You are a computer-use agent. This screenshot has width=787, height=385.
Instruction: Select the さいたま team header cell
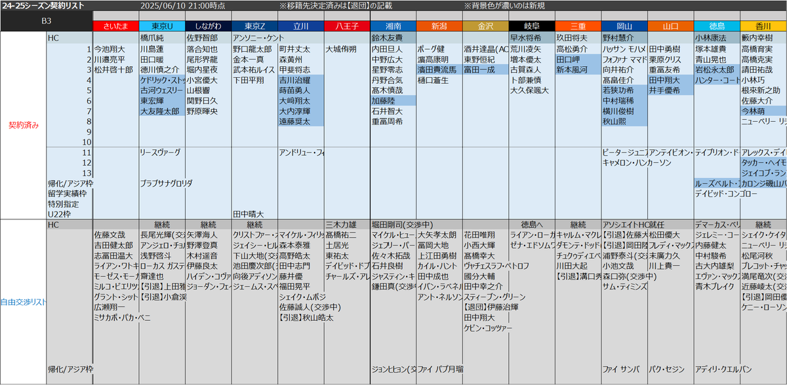(116, 26)
